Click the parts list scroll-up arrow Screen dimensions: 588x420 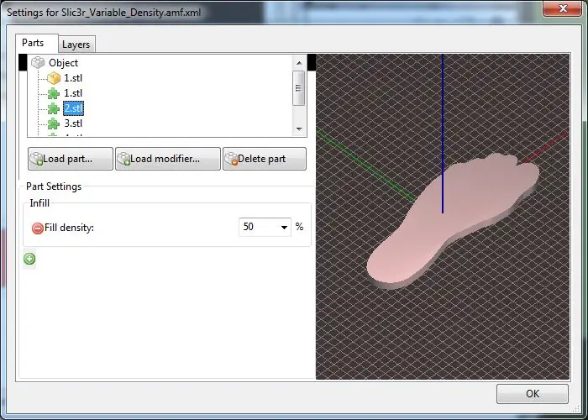coord(299,63)
